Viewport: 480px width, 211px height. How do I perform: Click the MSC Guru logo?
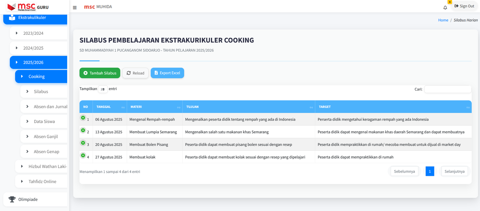coord(28,7)
